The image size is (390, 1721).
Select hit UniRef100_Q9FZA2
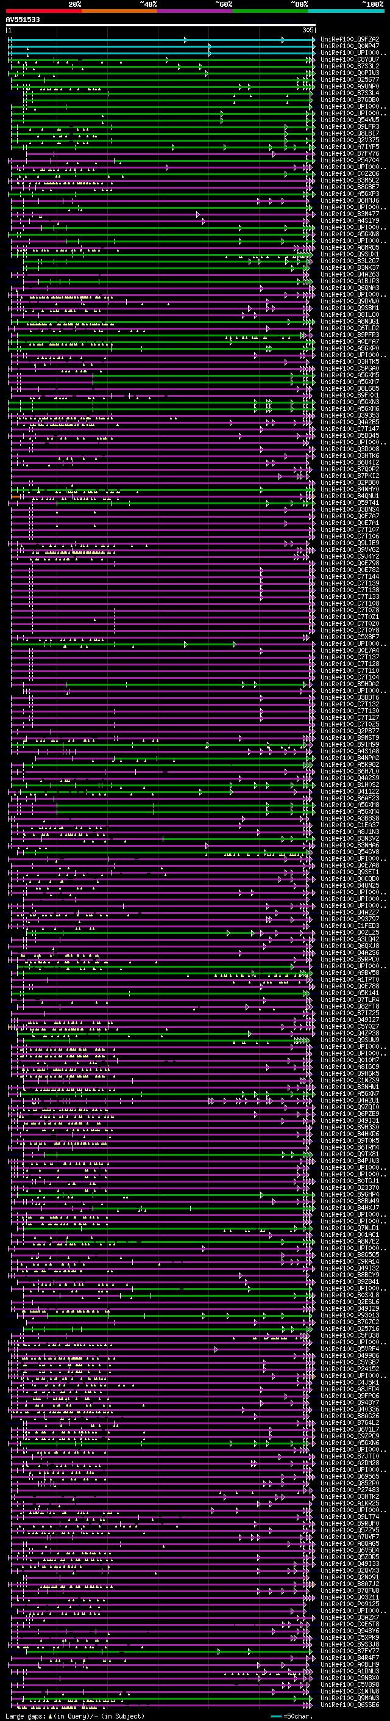(350, 40)
